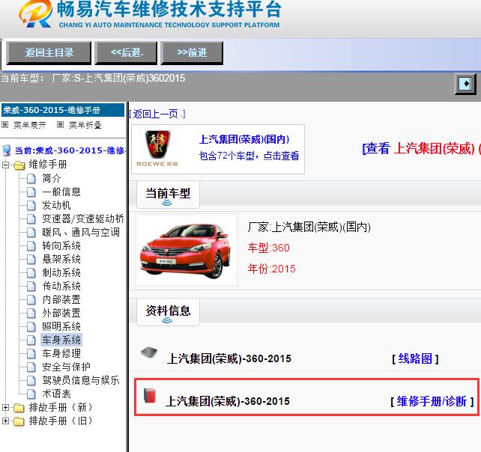This screenshot has width=481, height=452.
Task: Click the 查看 上汽集团(荣威) link
Action: (421, 149)
